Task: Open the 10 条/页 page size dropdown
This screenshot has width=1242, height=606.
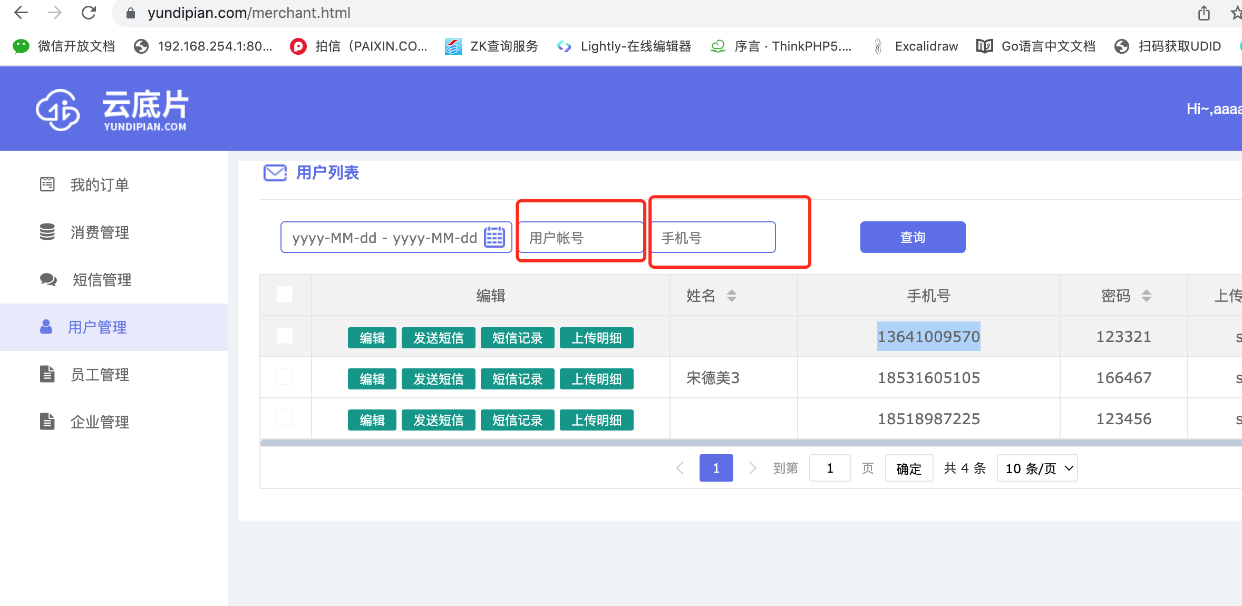Action: [x=1037, y=468]
